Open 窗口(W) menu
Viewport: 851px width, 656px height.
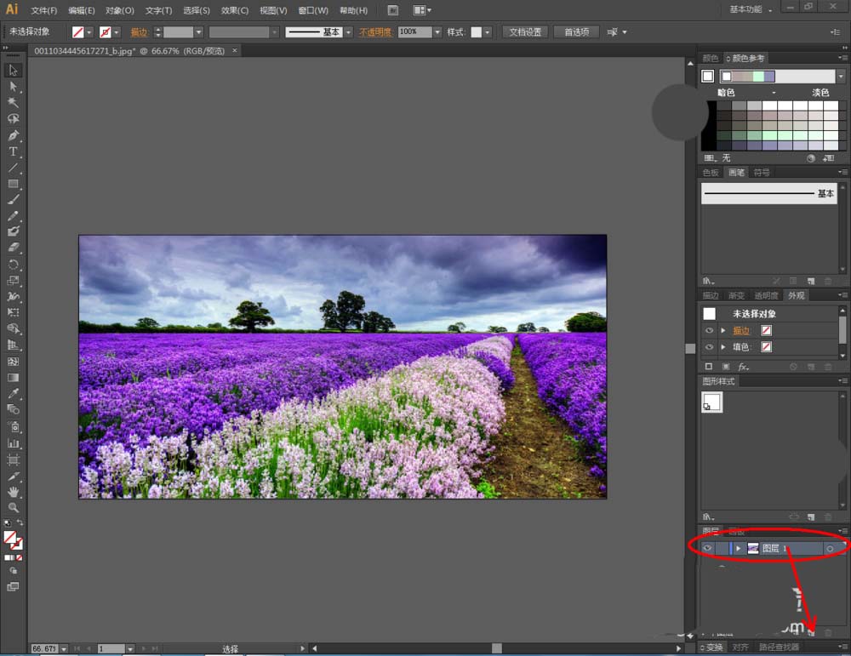pyautogui.click(x=313, y=10)
